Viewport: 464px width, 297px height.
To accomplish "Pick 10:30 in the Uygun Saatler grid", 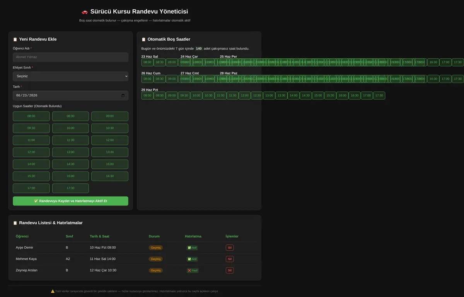I will pos(110,128).
